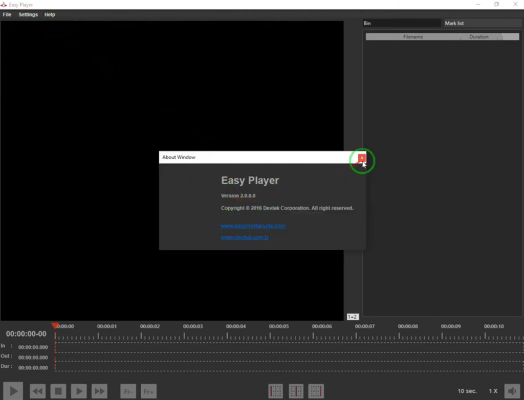The height and width of the screenshot is (400, 524).
Task: Open the www.easymediasuite.com link
Action: click(x=253, y=225)
